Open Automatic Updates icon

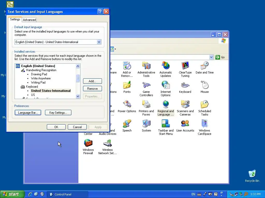[x=166, y=69]
